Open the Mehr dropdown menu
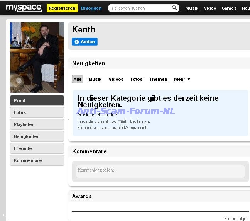Image resolution: width=250 pixels, height=221 pixels. pos(182,79)
